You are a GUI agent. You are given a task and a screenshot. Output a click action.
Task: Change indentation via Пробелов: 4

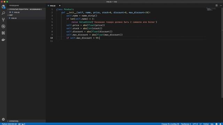point(186,124)
